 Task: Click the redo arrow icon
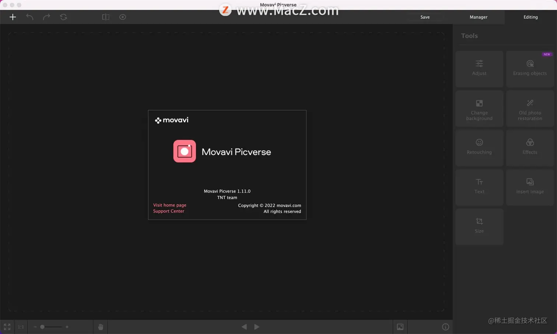46,17
